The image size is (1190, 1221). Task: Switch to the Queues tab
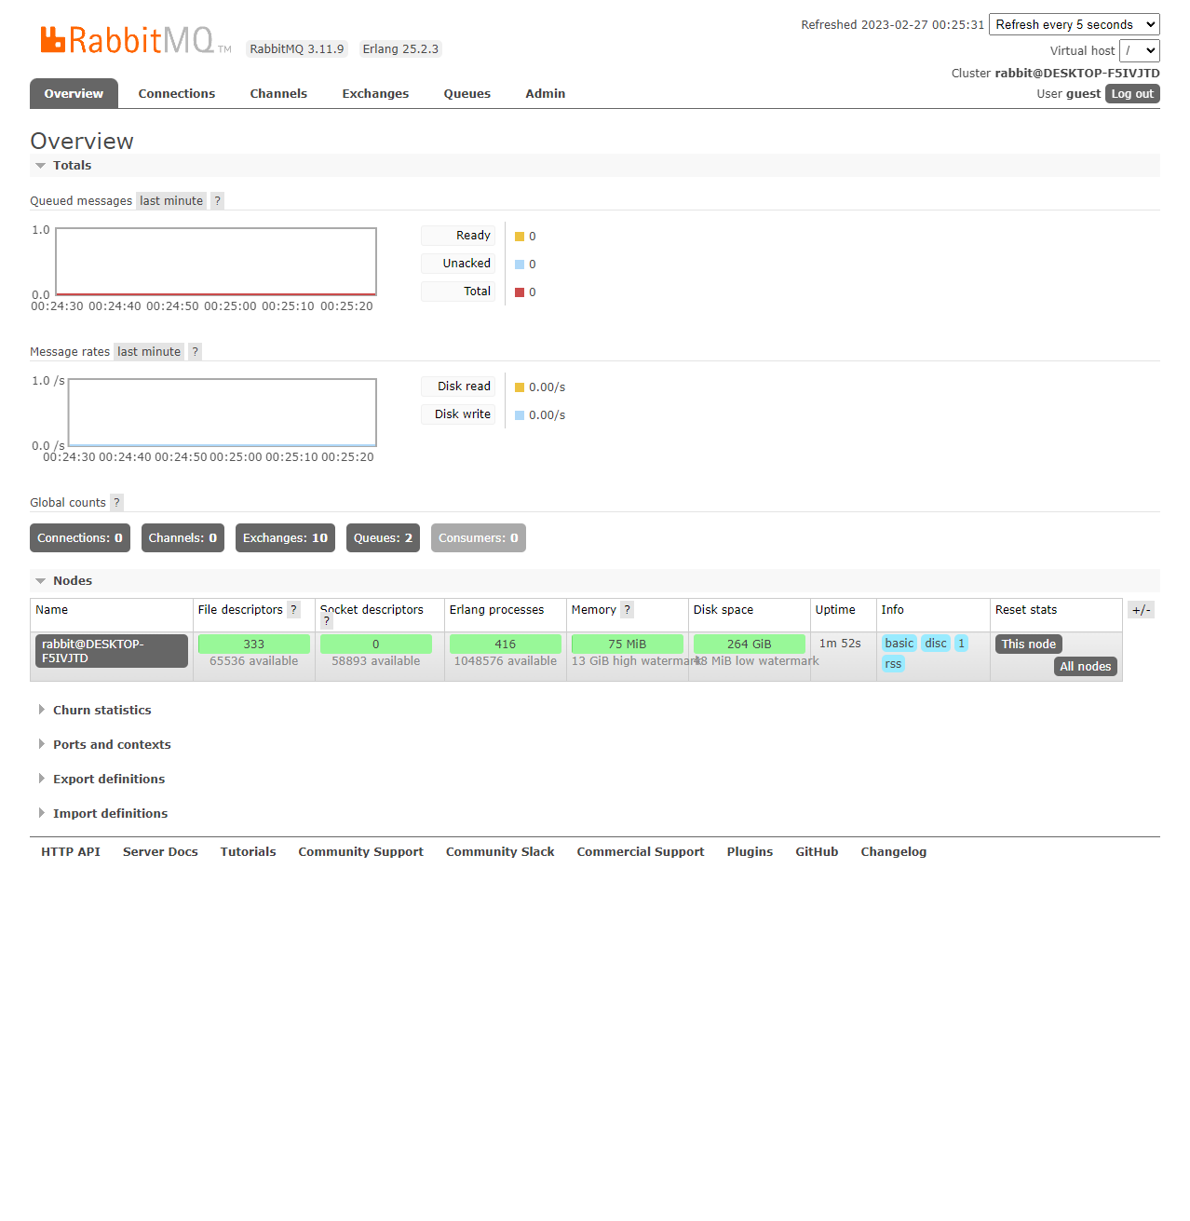467,94
